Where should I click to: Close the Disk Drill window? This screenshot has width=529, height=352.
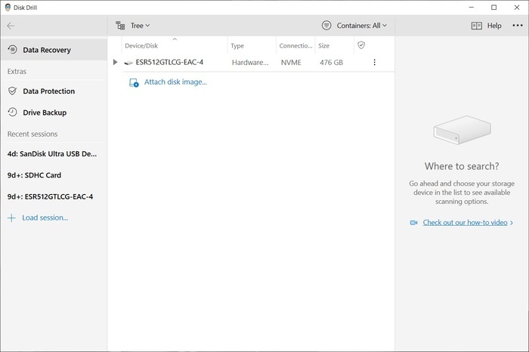coord(517,8)
